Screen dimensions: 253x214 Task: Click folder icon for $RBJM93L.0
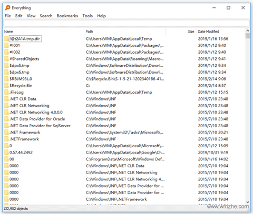pyautogui.click(x=6, y=79)
